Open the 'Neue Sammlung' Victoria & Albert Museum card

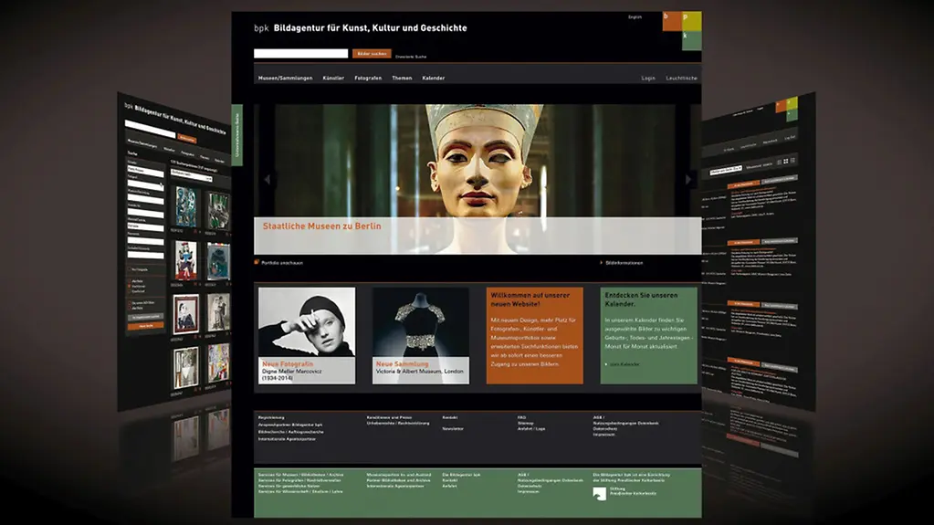pyautogui.click(x=421, y=335)
